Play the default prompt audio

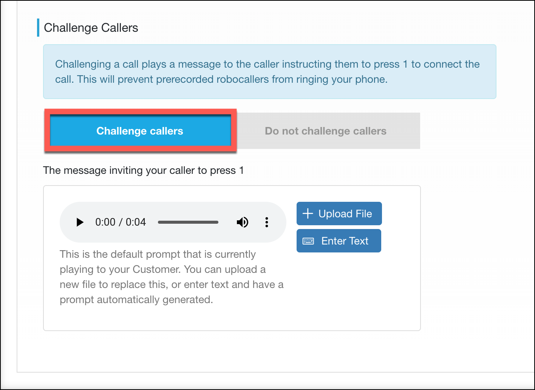[x=80, y=222]
